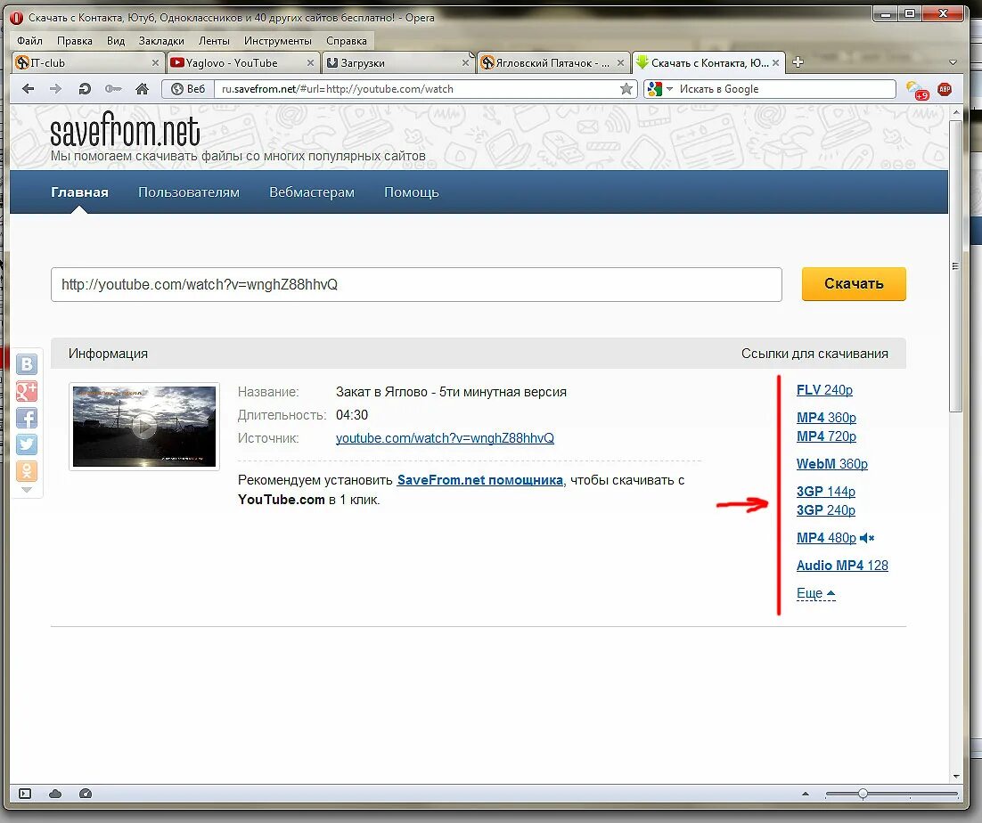Open the Правка menu
Image resolution: width=982 pixels, height=823 pixels.
75,41
